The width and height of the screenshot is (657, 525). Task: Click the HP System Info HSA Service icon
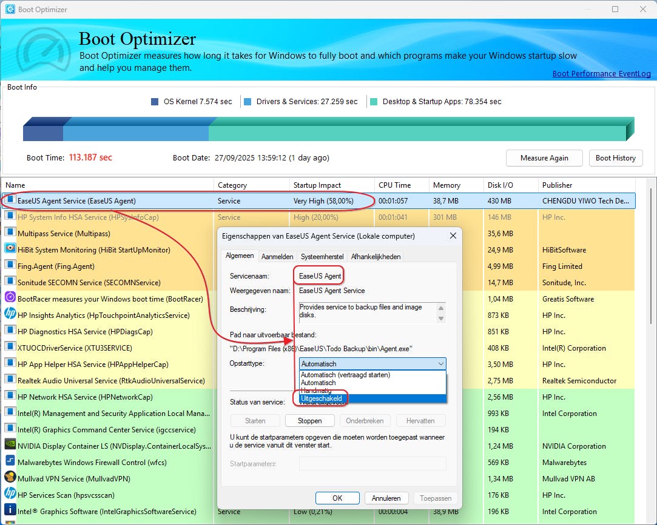10,216
